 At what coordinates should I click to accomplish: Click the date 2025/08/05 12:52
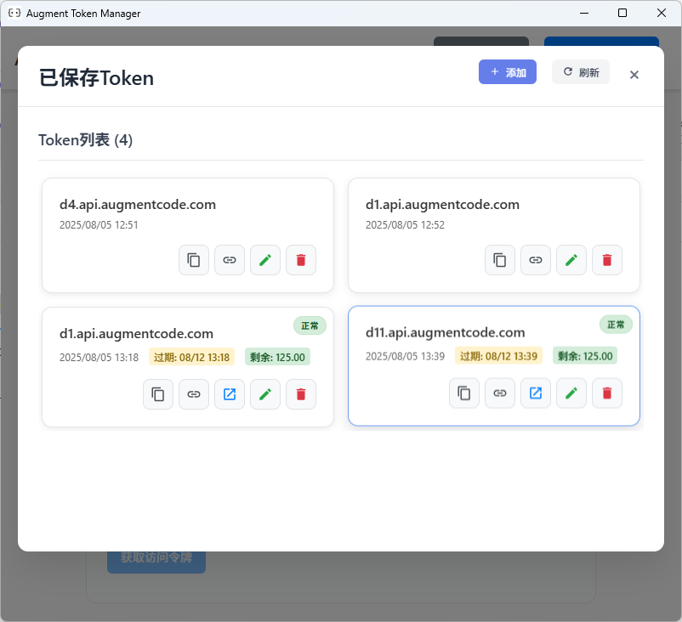(x=405, y=224)
